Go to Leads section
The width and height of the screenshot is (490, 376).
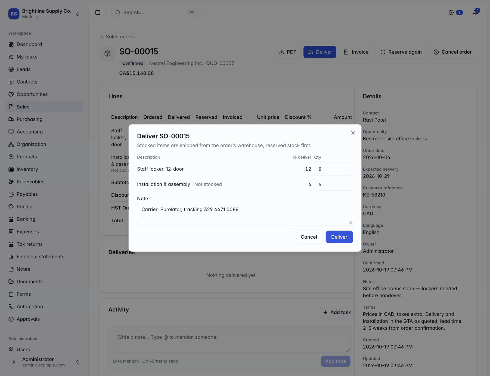click(x=44, y=69)
